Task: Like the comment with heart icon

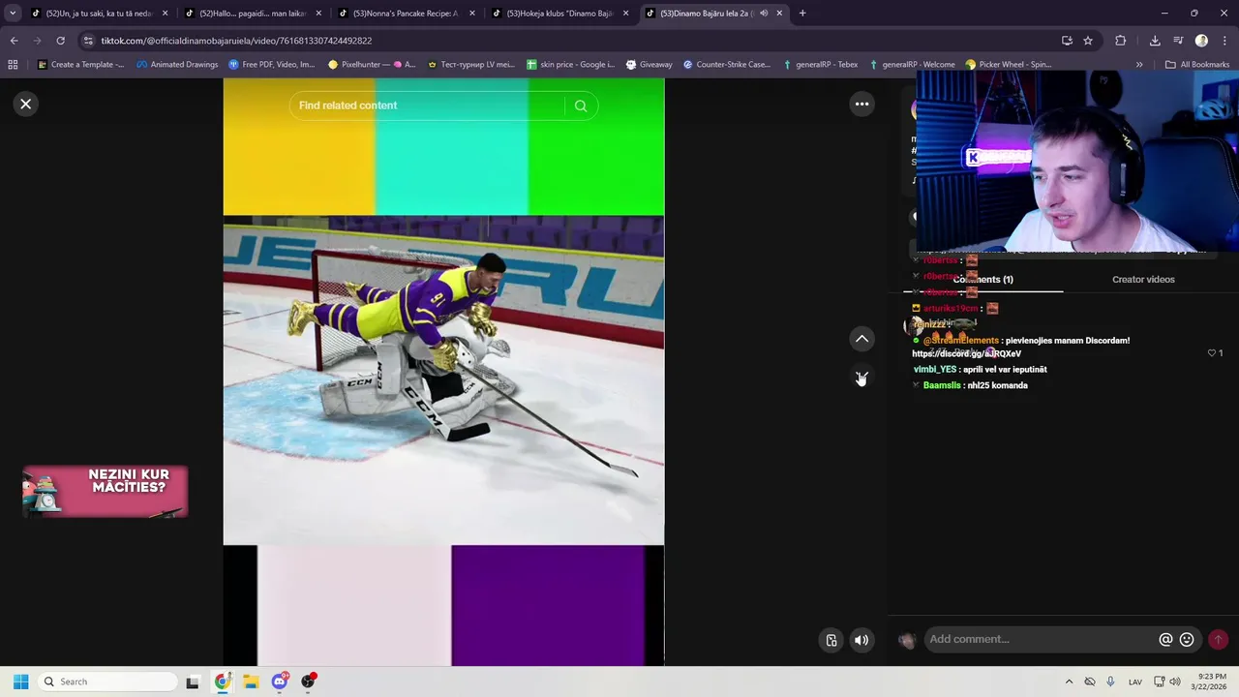Action: click(1212, 353)
